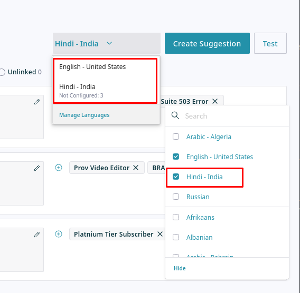Click the Test button
300x293 pixels.
pos(270,43)
